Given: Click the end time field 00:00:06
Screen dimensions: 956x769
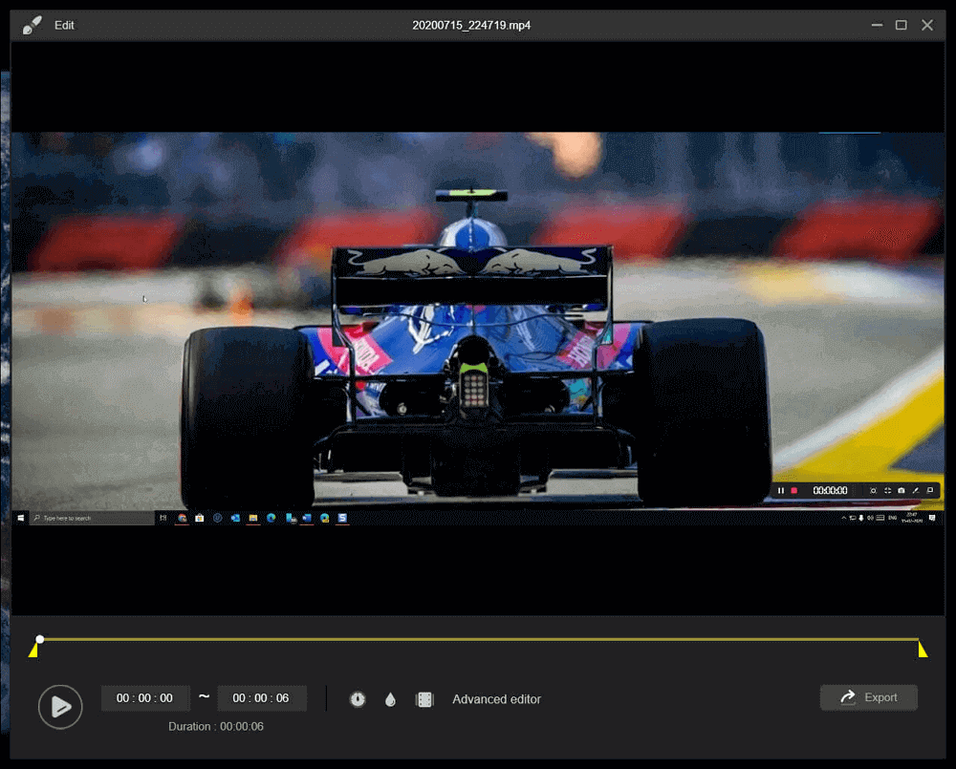Looking at the screenshot, I should click(261, 697).
